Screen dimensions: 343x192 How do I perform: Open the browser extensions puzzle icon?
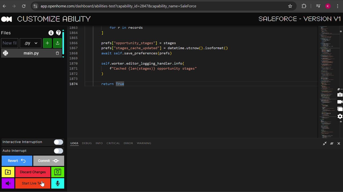[x=304, y=6]
